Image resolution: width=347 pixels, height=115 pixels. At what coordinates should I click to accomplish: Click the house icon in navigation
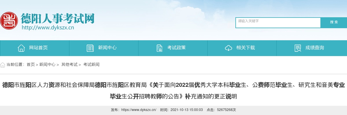coord(21,48)
